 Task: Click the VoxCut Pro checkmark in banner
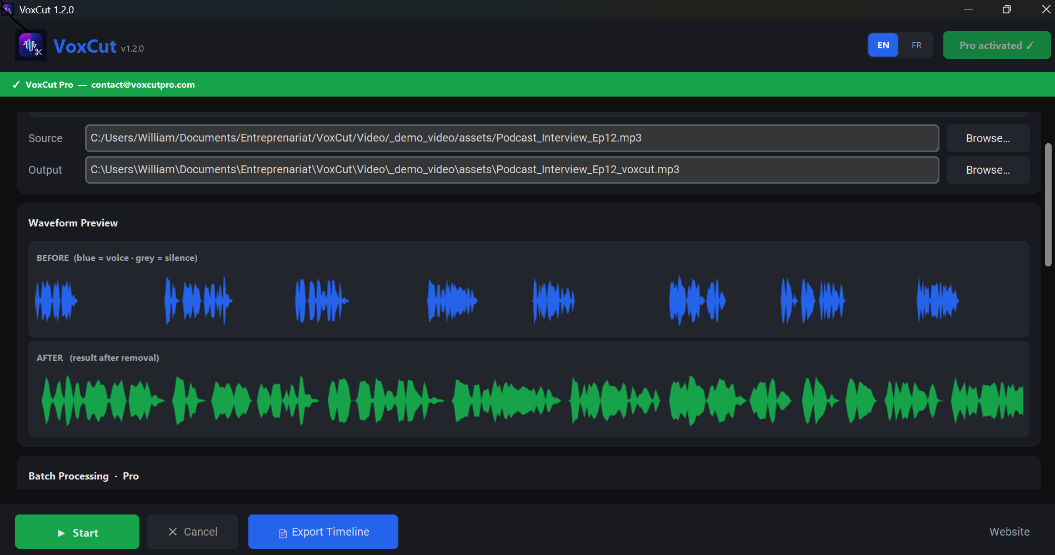click(16, 84)
